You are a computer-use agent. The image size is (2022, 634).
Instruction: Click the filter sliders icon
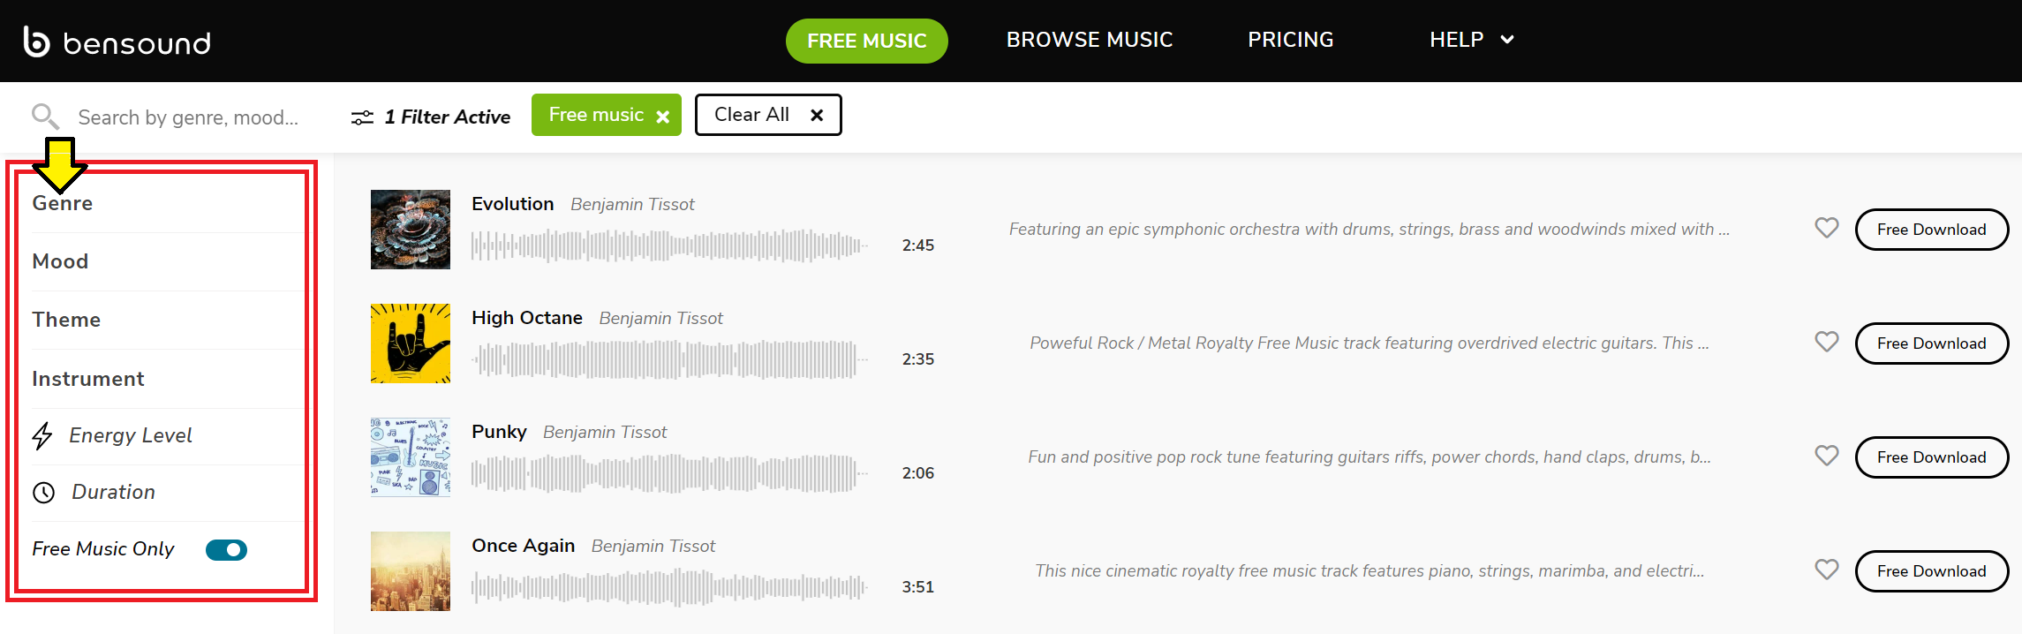coord(362,117)
